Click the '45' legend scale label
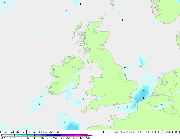The height and width of the screenshot is (139, 180). coord(81,138)
